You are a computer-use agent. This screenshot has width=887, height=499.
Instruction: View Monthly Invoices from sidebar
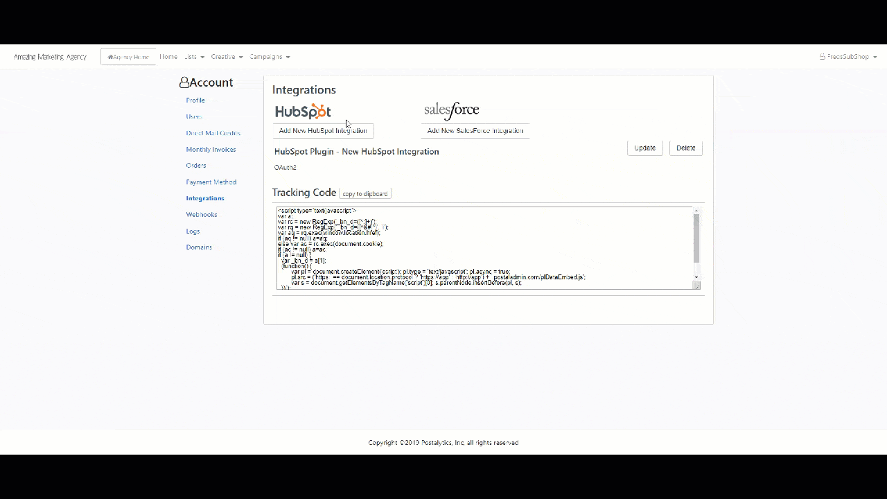[x=211, y=149]
